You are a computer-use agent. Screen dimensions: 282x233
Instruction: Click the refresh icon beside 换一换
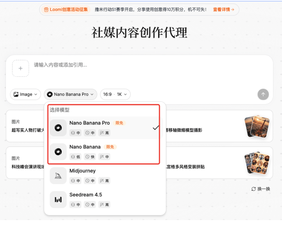tap(253, 189)
